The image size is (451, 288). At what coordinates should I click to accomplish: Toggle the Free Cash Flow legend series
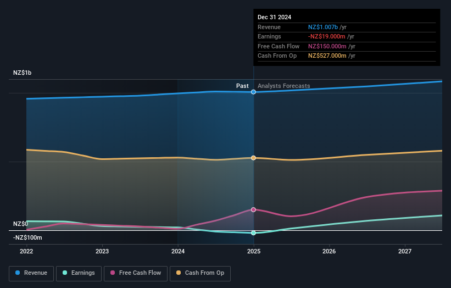point(136,273)
